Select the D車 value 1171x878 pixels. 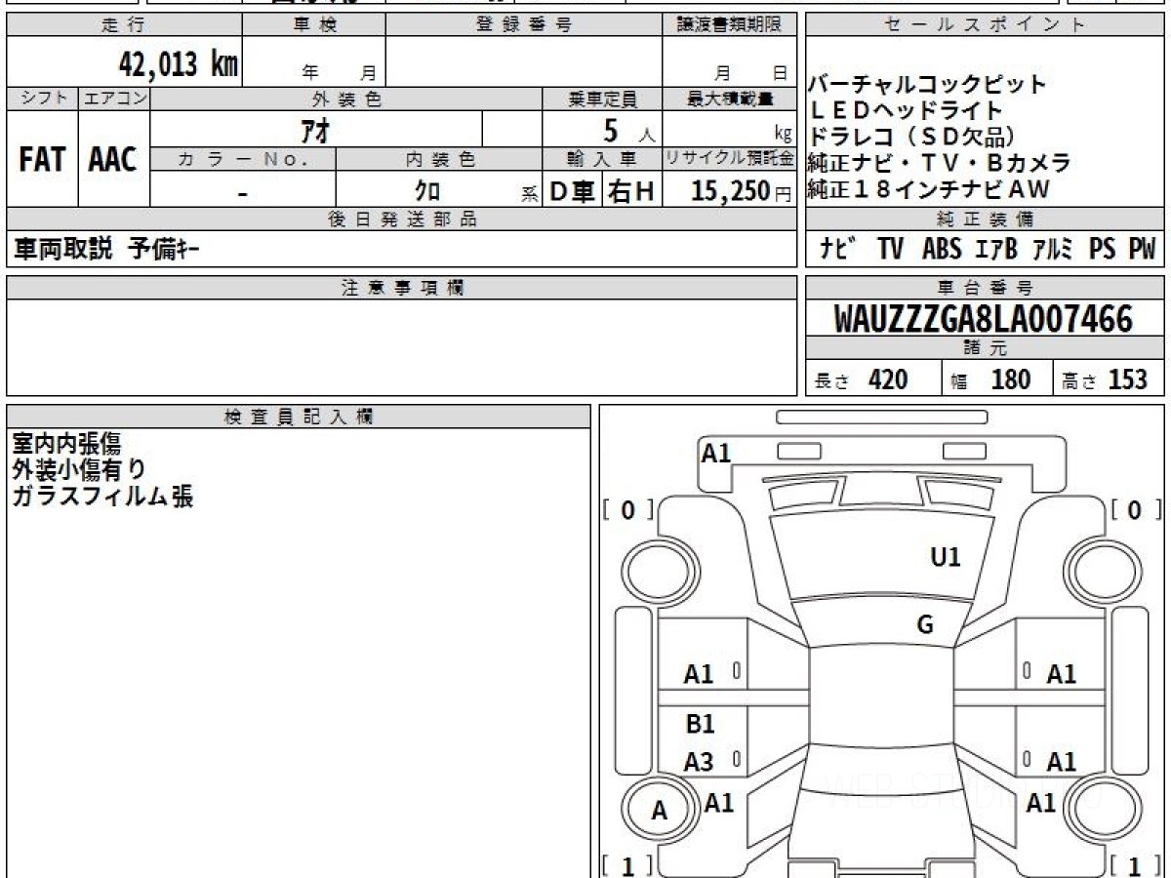click(x=573, y=191)
